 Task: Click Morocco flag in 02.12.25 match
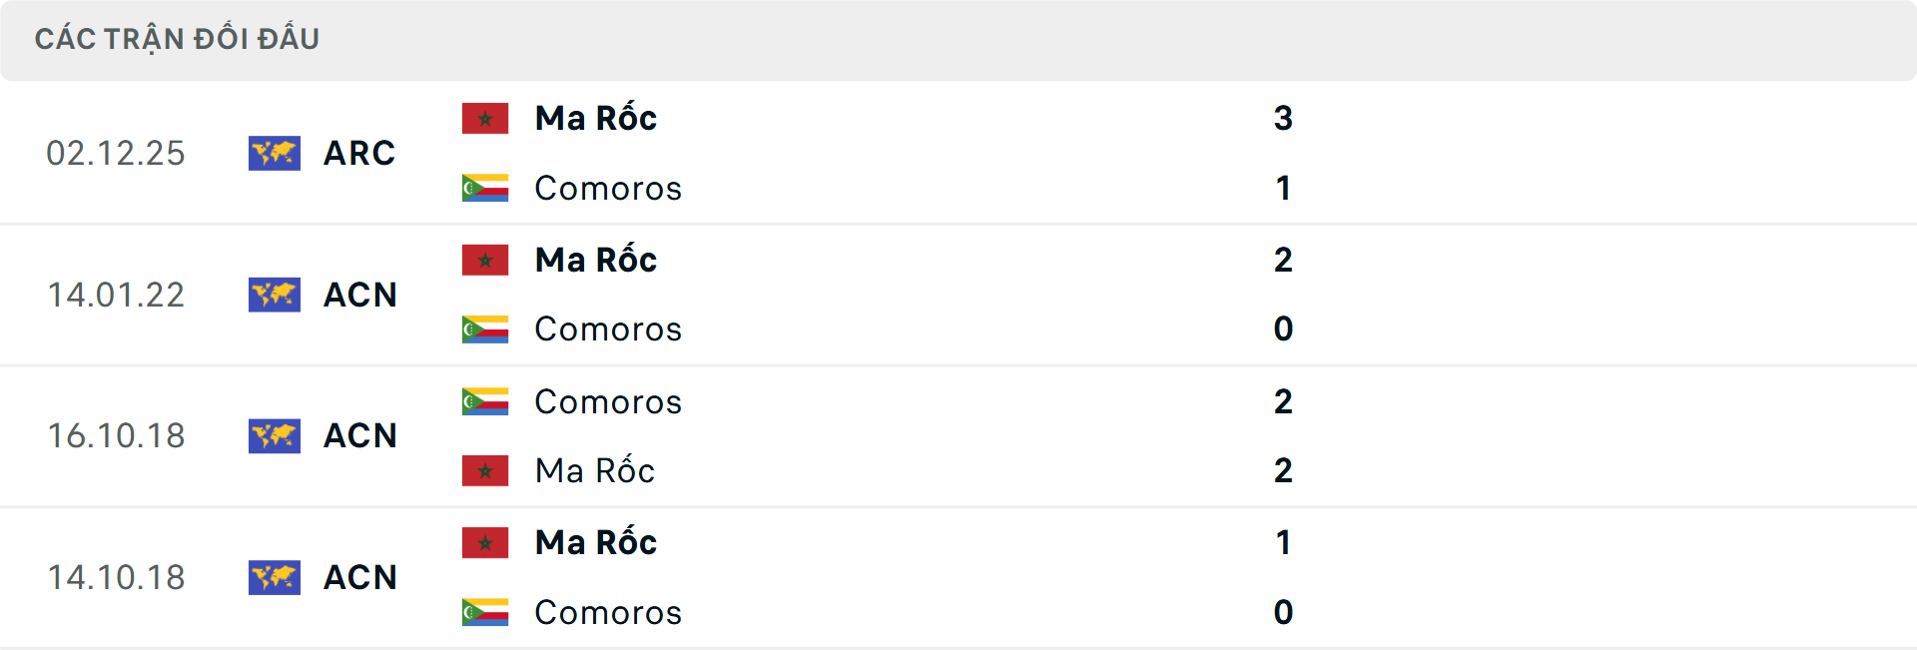[x=485, y=119]
